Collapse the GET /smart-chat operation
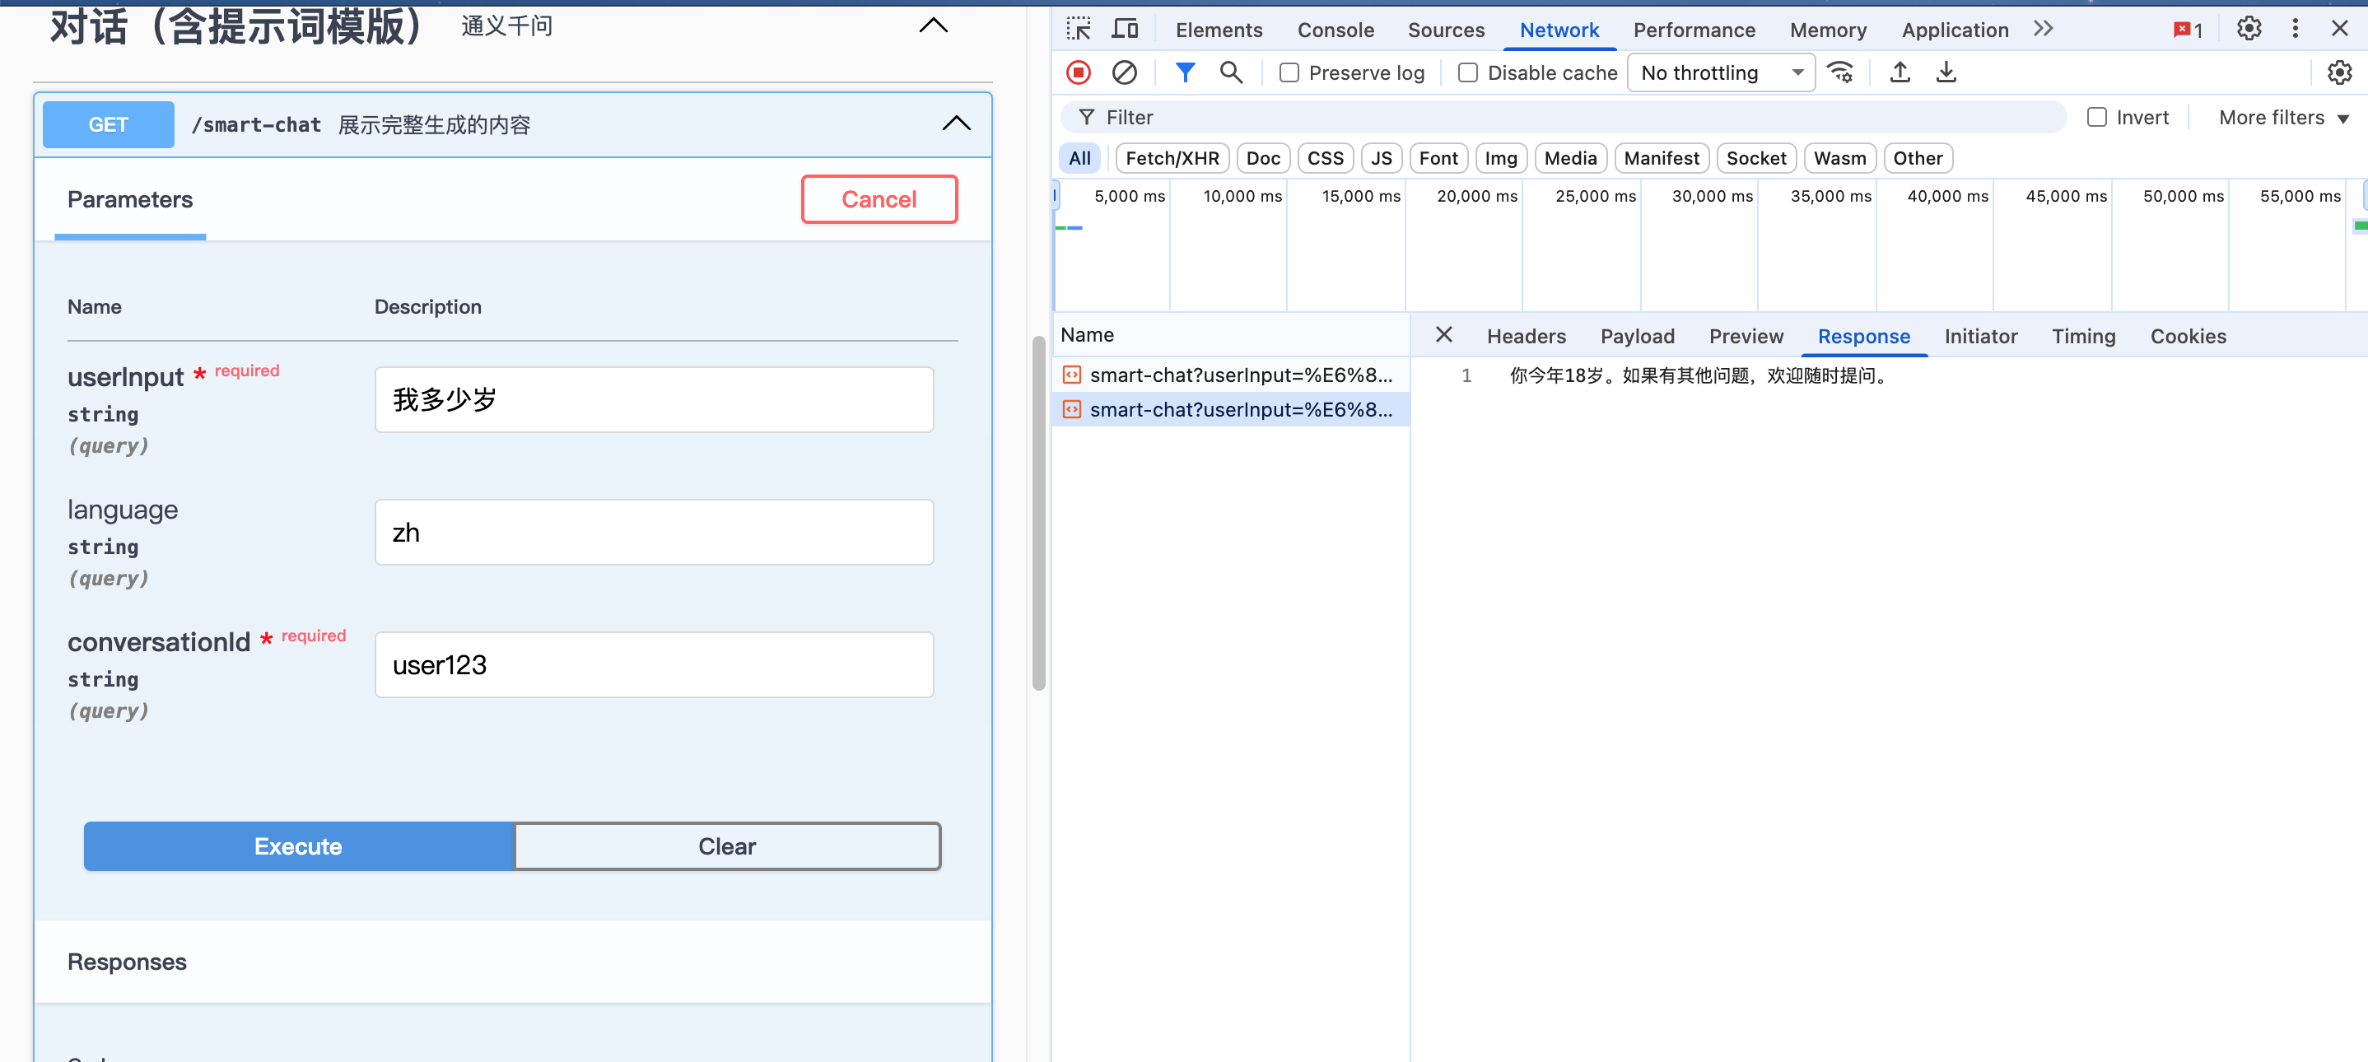 click(x=956, y=124)
